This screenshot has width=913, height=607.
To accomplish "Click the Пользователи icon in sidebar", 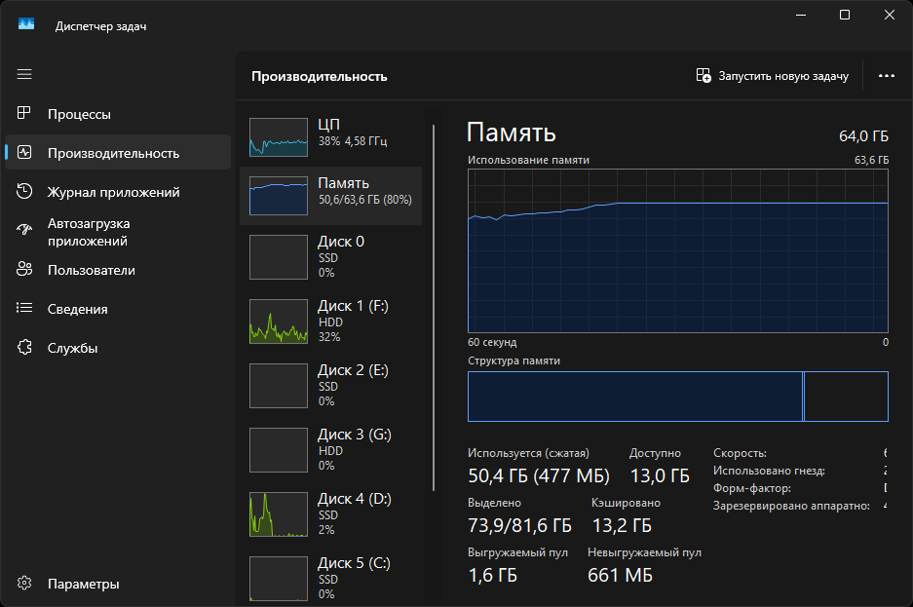I will tap(25, 270).
